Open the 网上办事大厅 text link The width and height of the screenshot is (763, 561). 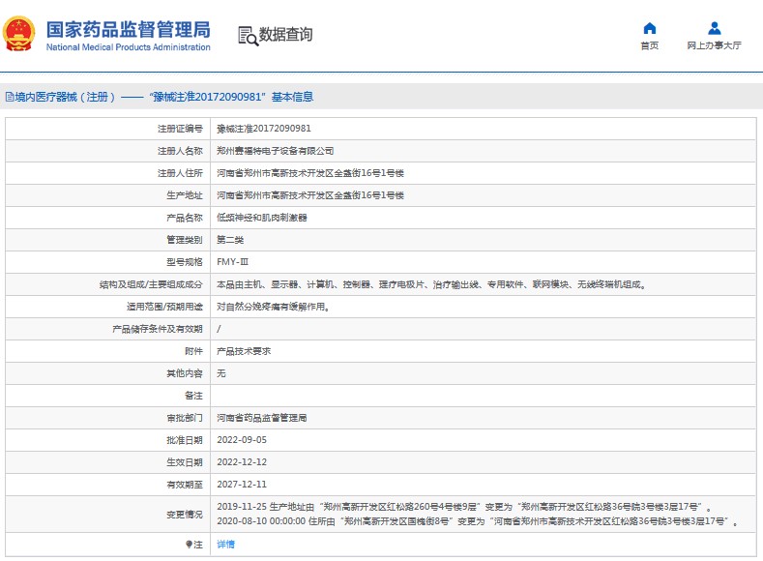pos(714,45)
